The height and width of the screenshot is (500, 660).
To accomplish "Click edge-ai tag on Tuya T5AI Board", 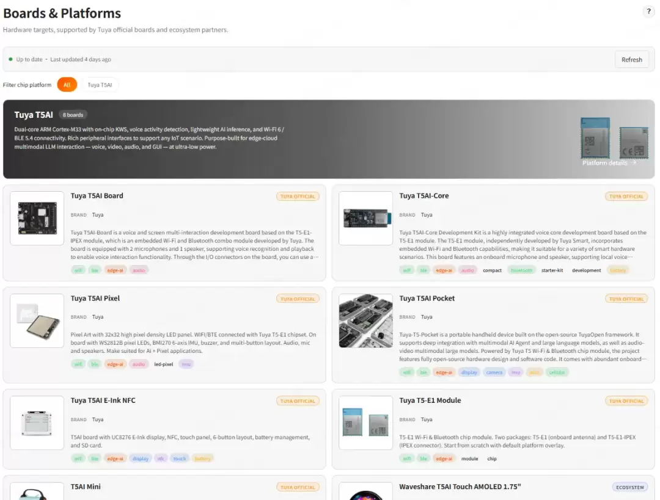I will (115, 270).
